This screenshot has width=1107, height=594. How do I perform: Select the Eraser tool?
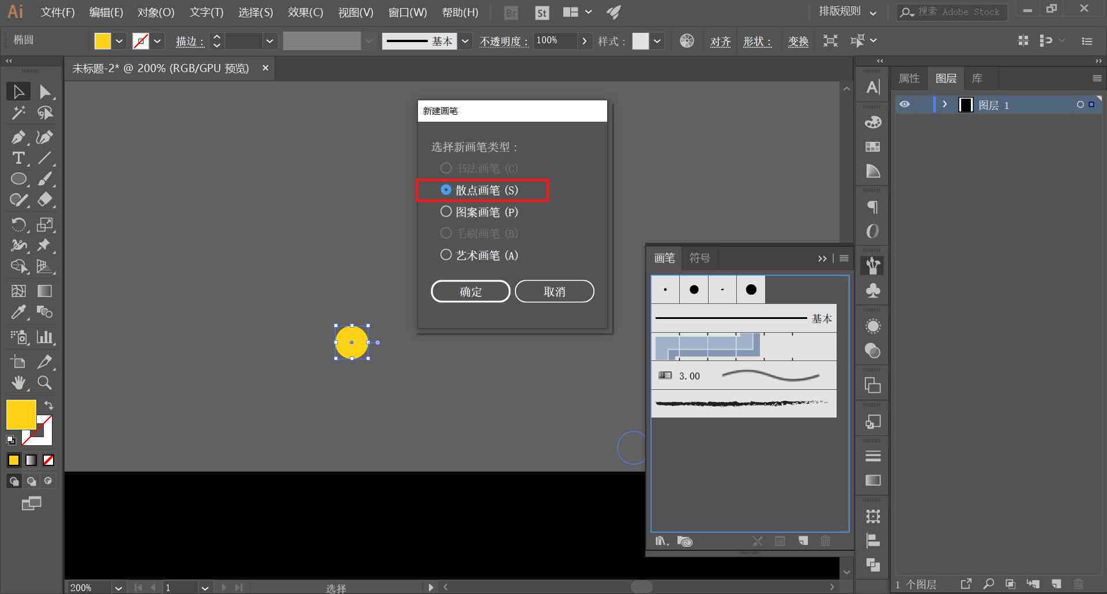44,200
